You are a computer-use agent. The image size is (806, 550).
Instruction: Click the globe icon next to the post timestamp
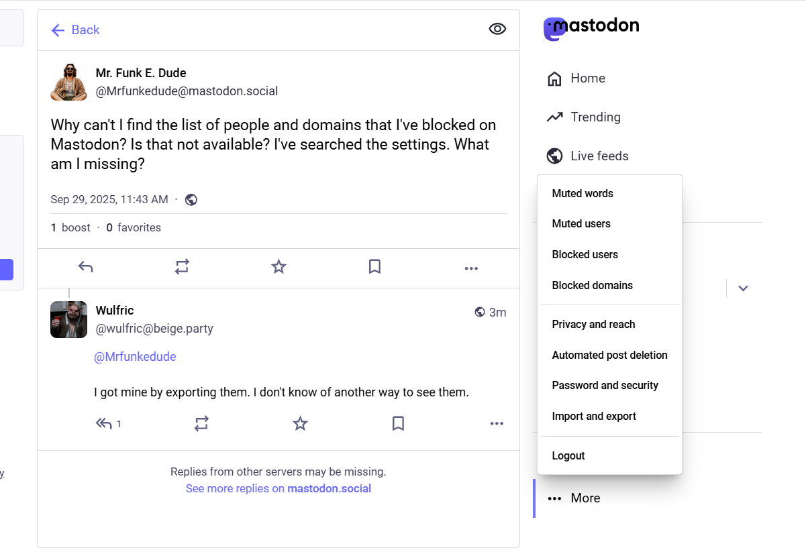pos(191,199)
